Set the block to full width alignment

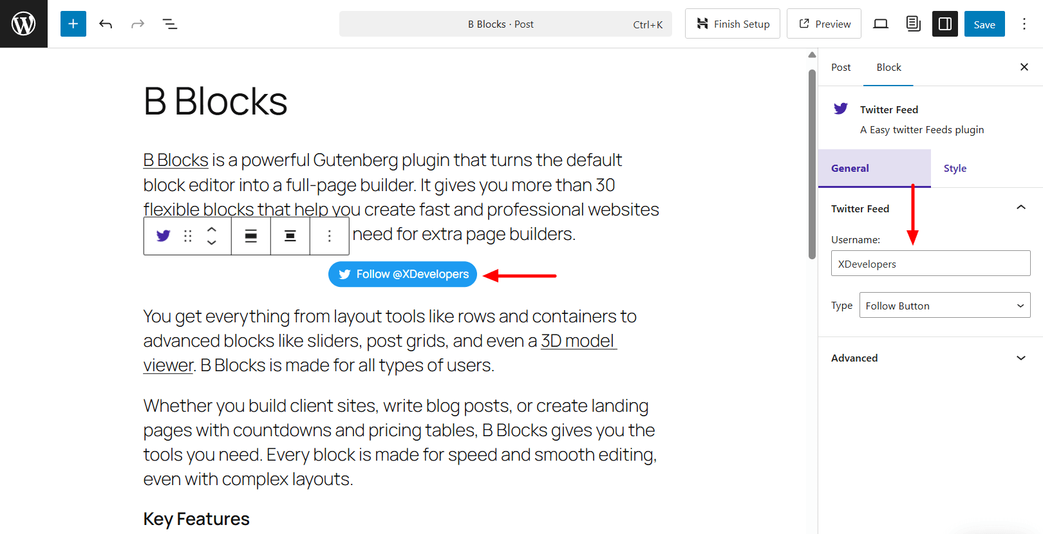coord(251,236)
